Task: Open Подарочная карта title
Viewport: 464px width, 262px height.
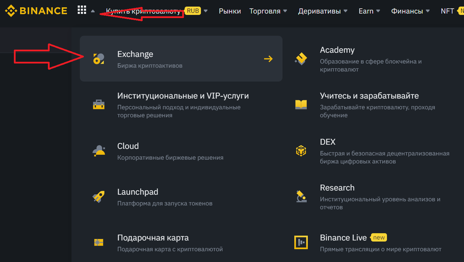Action: (x=153, y=238)
